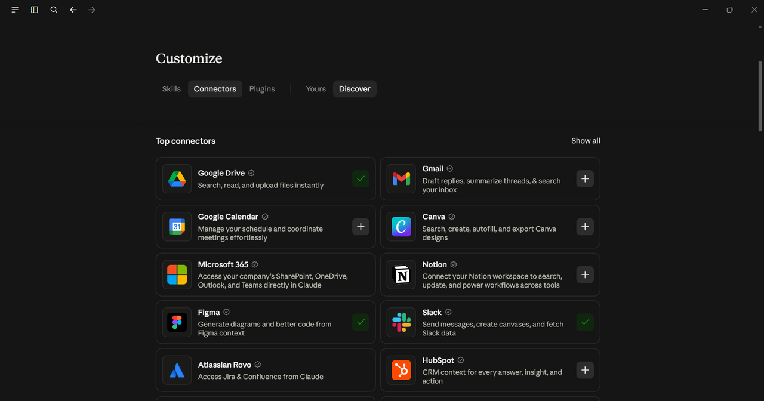
Task: Click verified badge next to HubSpot
Action: pyautogui.click(x=461, y=360)
